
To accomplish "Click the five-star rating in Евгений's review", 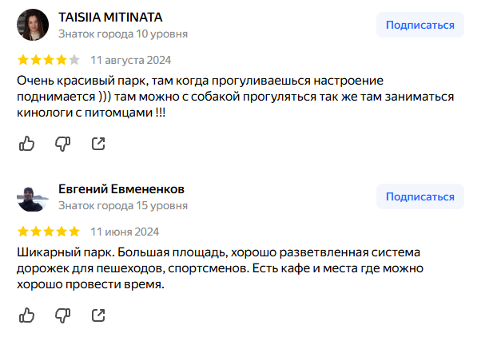I will [48, 232].
